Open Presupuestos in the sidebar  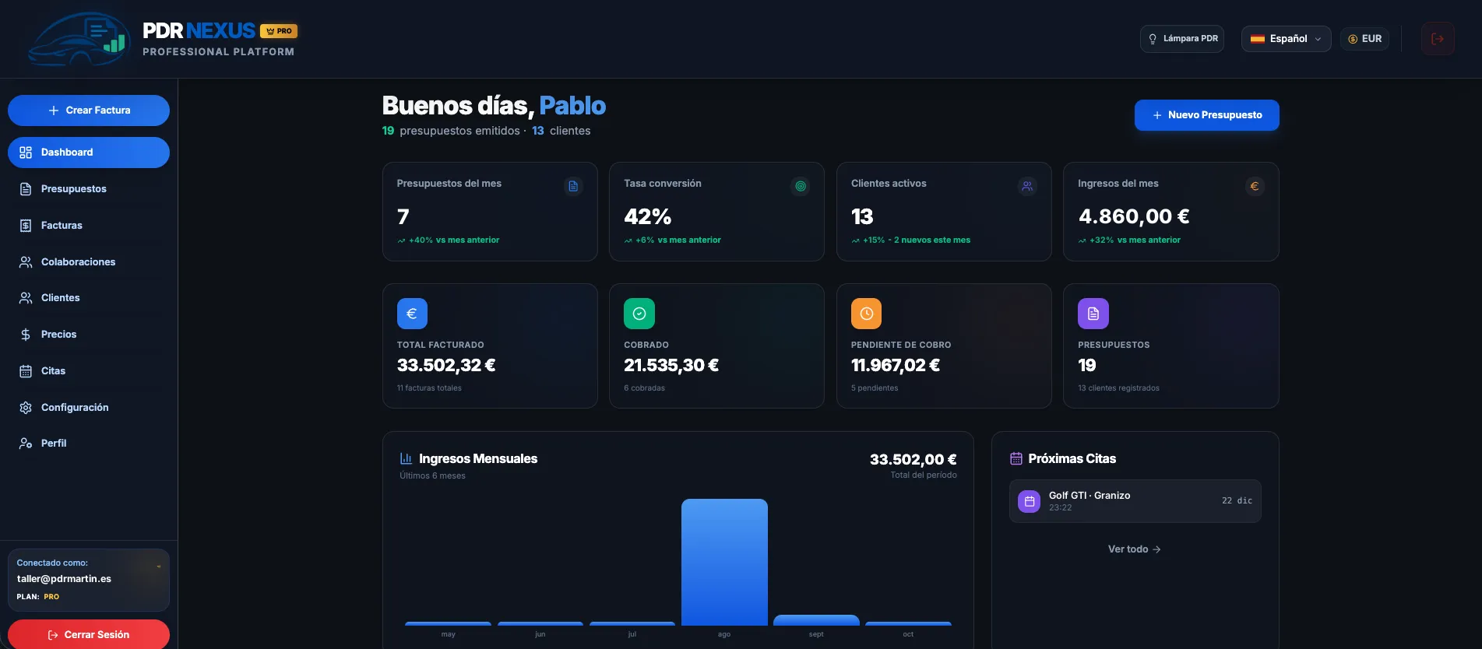[x=89, y=189]
